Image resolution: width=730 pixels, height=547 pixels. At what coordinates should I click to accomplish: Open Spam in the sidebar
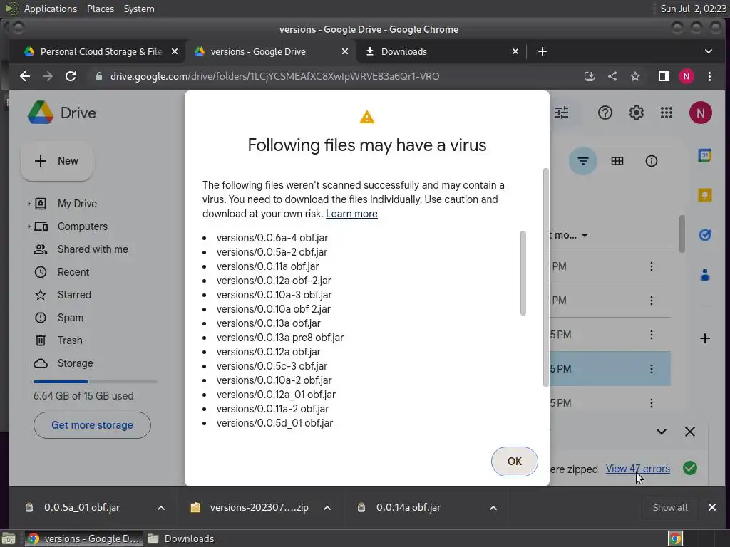coord(71,318)
